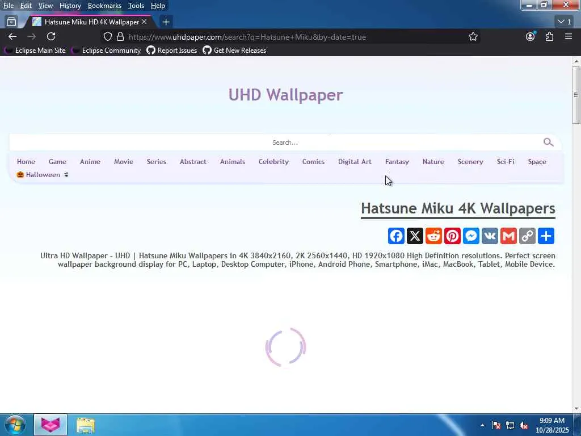This screenshot has width=581, height=436.
Task: Open a new tab
Action: (166, 22)
